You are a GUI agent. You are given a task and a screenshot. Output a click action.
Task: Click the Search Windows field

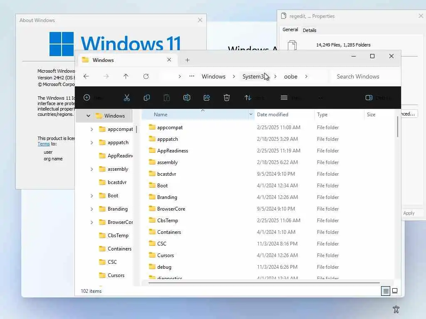[x=365, y=76]
